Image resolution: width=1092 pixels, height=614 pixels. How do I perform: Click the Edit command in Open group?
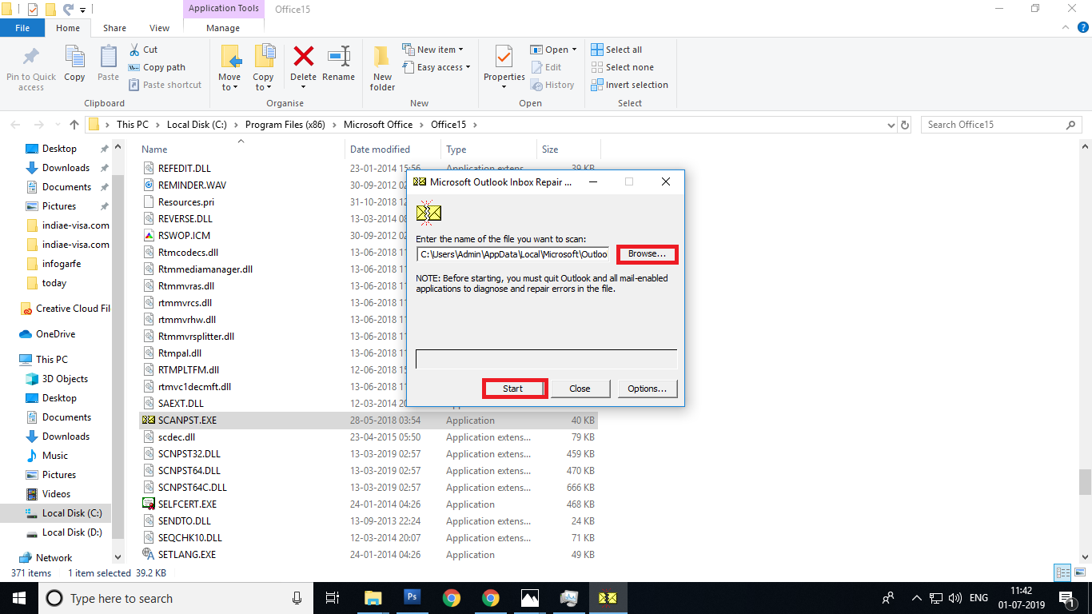coord(545,67)
